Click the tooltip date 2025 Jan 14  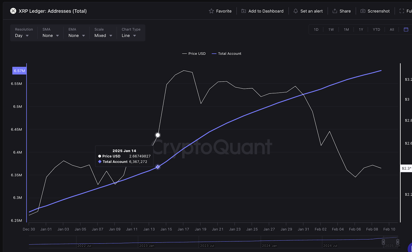(124, 151)
